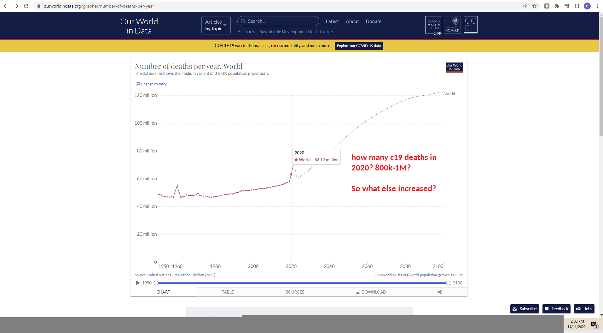Toggle the browser side panel icon
The image size is (603, 333).
577,6
